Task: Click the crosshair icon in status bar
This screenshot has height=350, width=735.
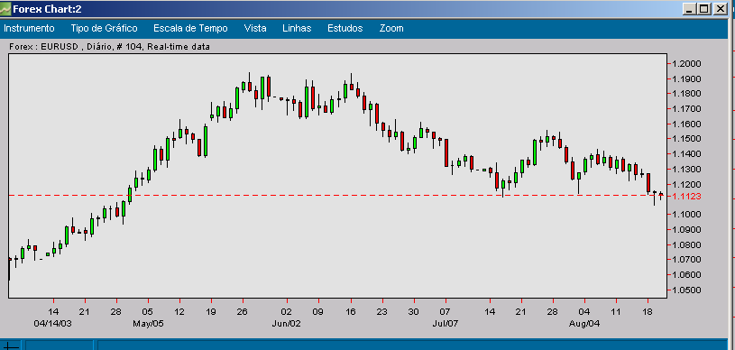Action: coord(10,346)
